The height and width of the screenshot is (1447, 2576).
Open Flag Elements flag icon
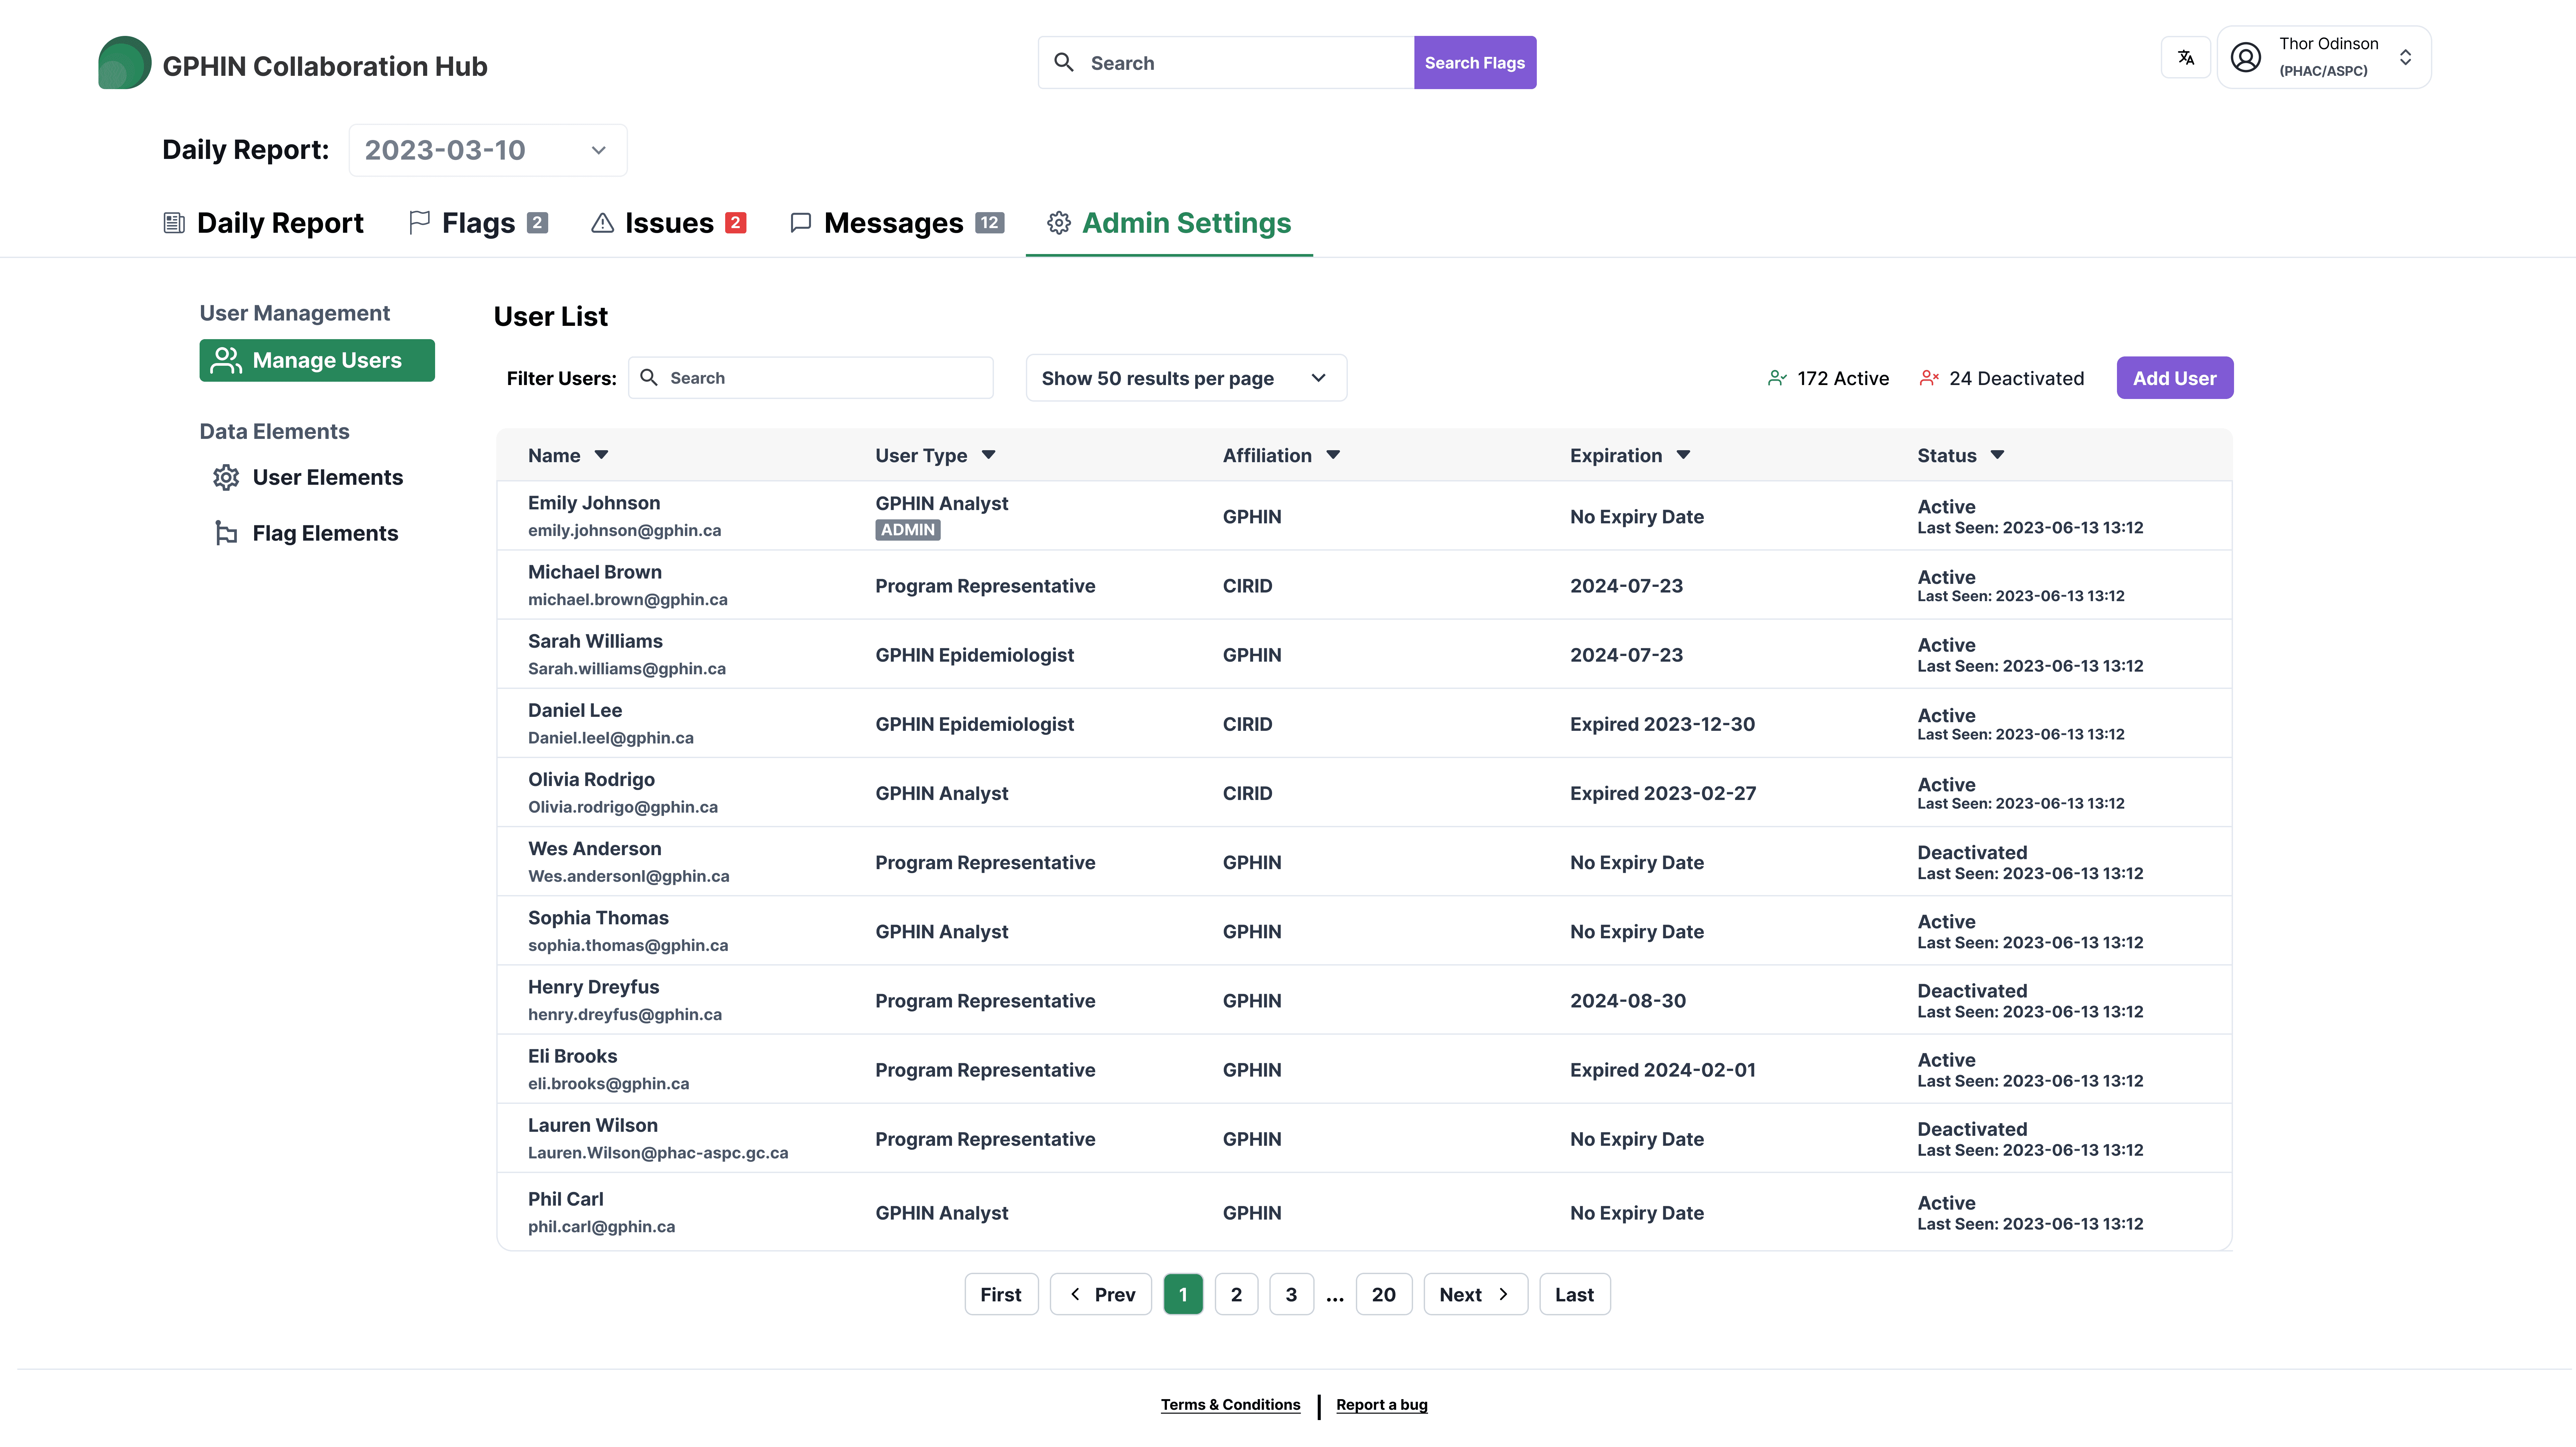pos(226,534)
